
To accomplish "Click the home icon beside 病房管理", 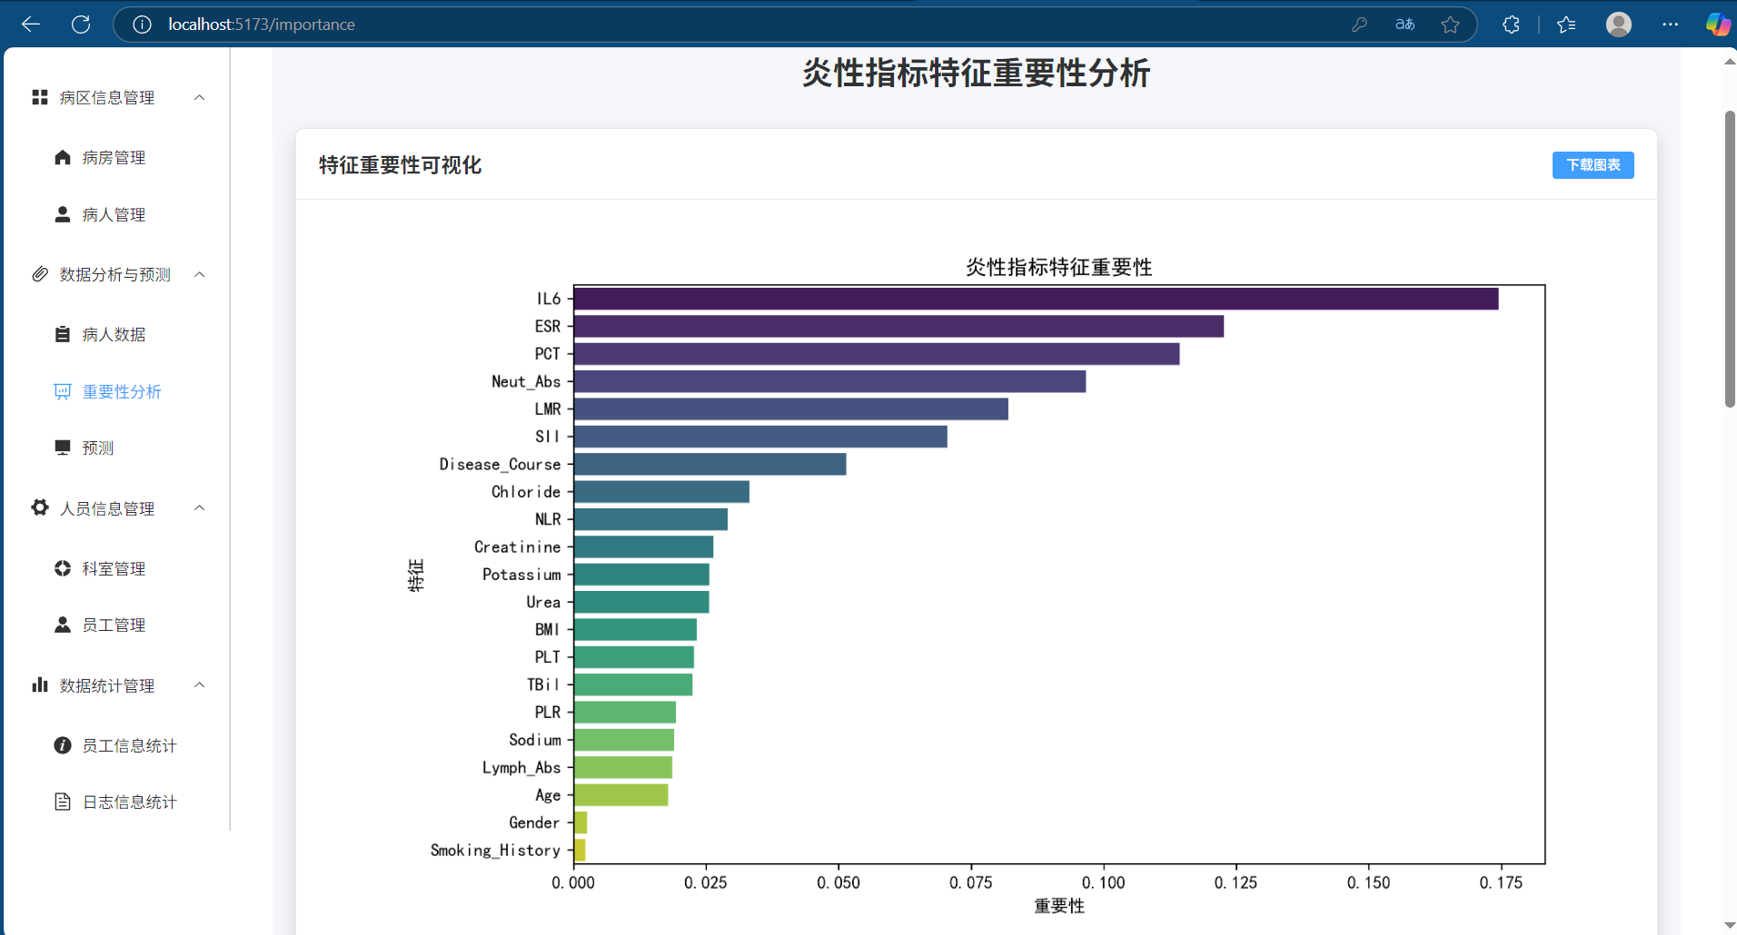I will click(62, 158).
